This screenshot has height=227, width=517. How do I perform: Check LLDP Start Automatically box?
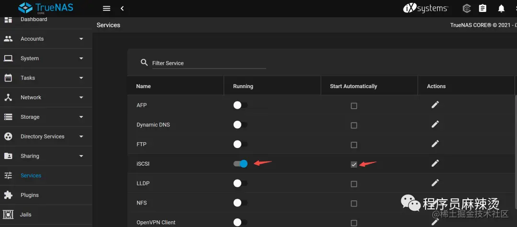pos(354,184)
